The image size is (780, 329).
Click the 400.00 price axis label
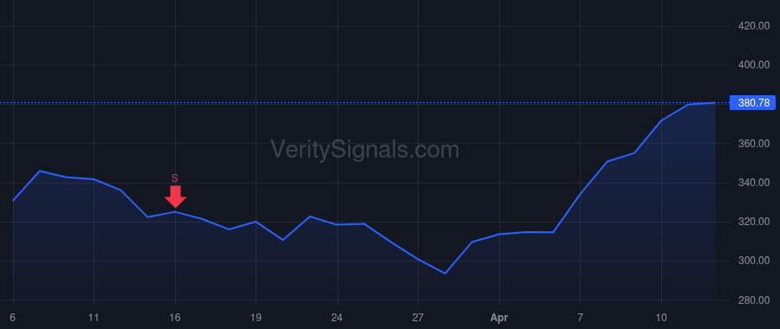pyautogui.click(x=754, y=65)
